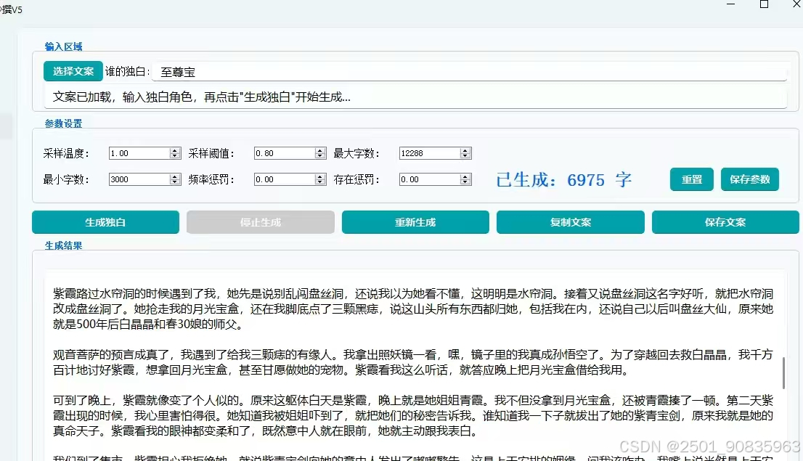Click the 重新生成 button
The height and width of the screenshot is (461, 803).
coord(415,222)
